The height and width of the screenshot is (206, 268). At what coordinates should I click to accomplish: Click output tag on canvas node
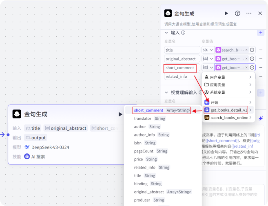coord(35,138)
